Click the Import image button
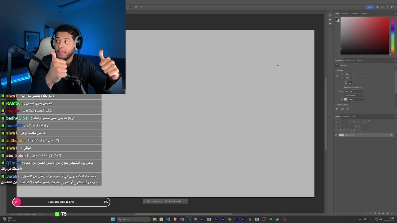Viewport: 397px width, 223px height. (x=154, y=201)
